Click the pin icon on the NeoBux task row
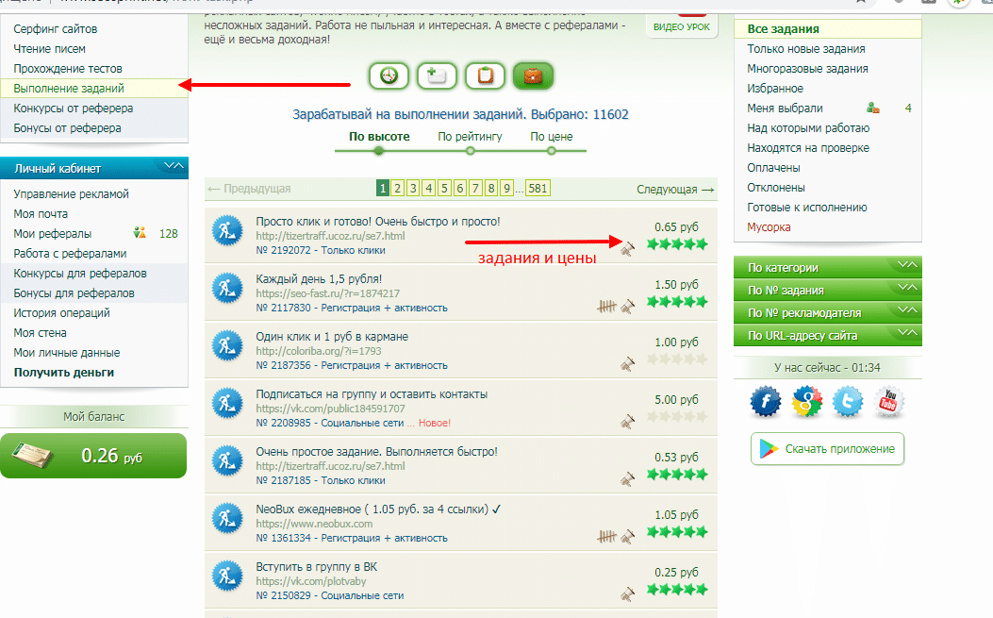 628,537
